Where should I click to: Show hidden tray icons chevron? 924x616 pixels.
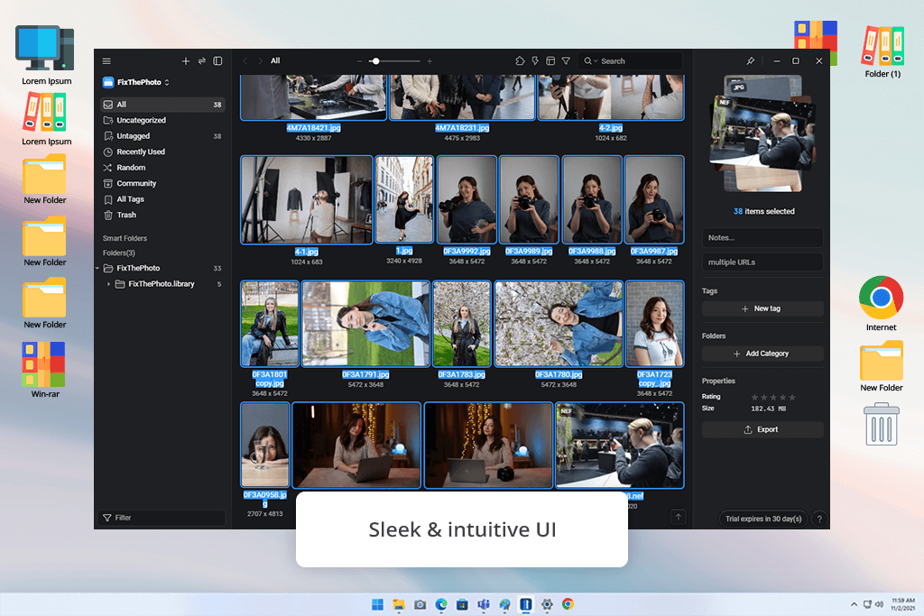click(854, 605)
